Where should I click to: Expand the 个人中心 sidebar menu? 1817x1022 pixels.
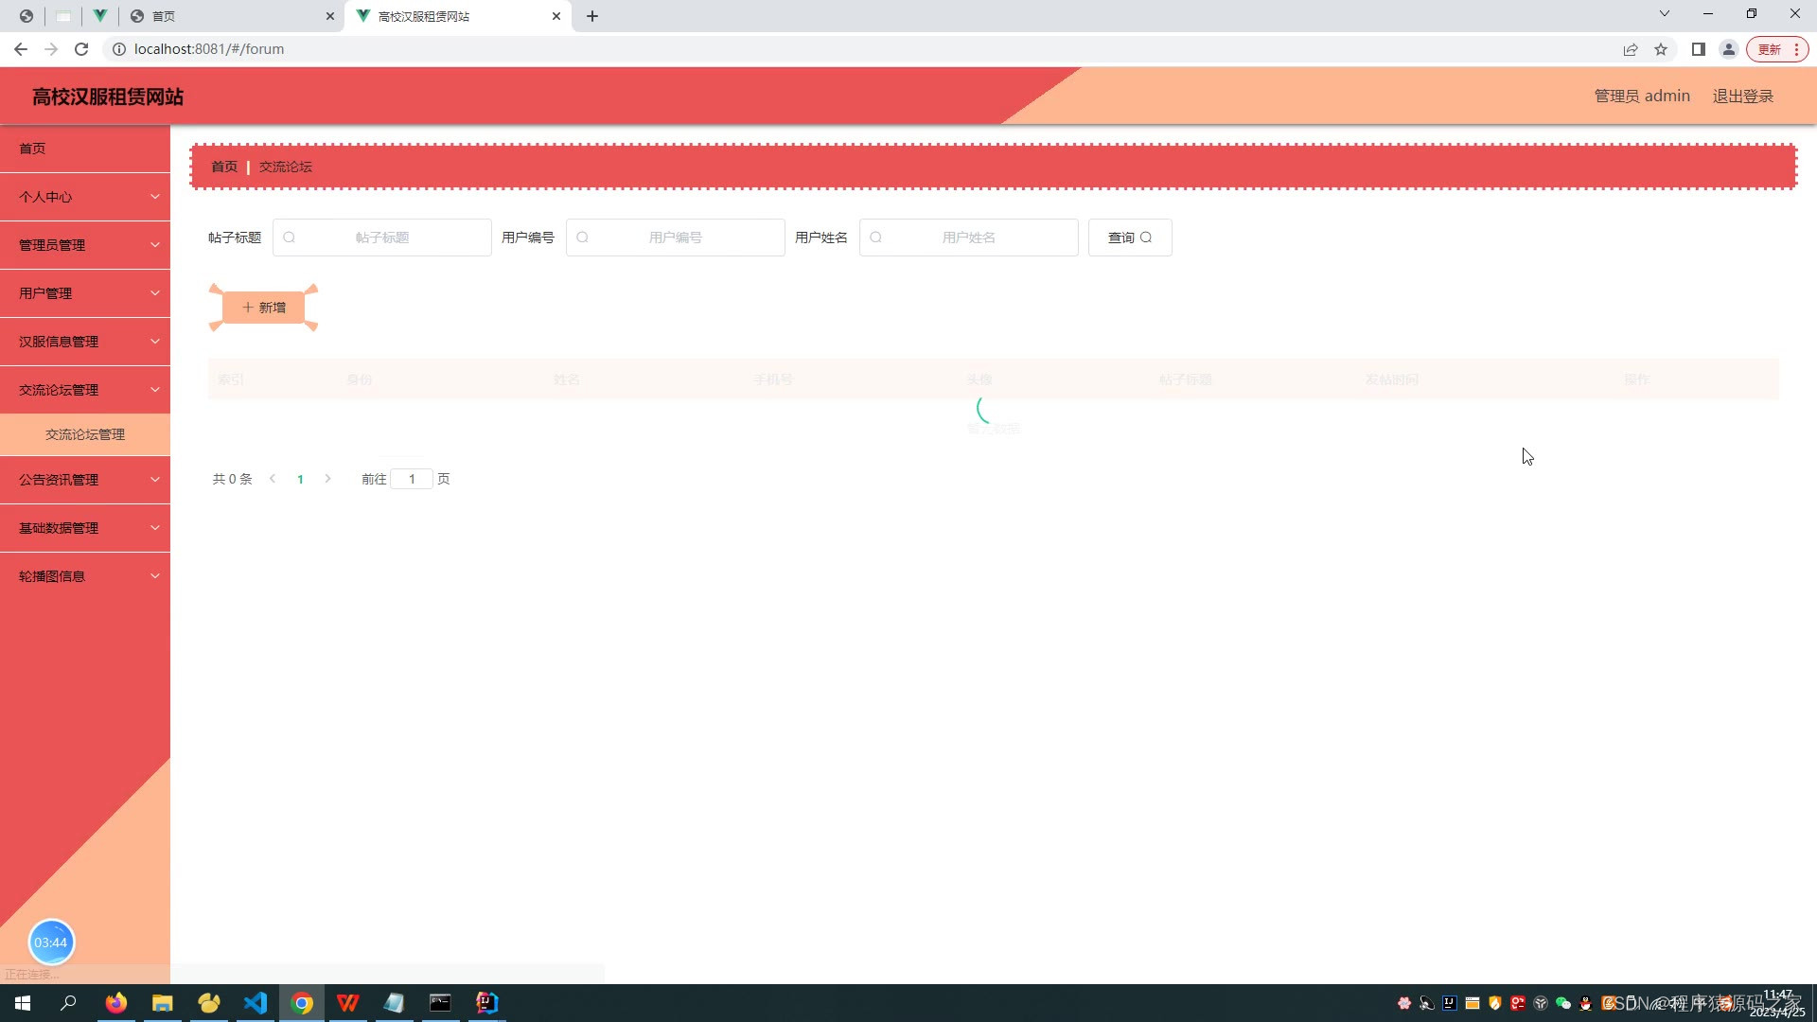[85, 197]
